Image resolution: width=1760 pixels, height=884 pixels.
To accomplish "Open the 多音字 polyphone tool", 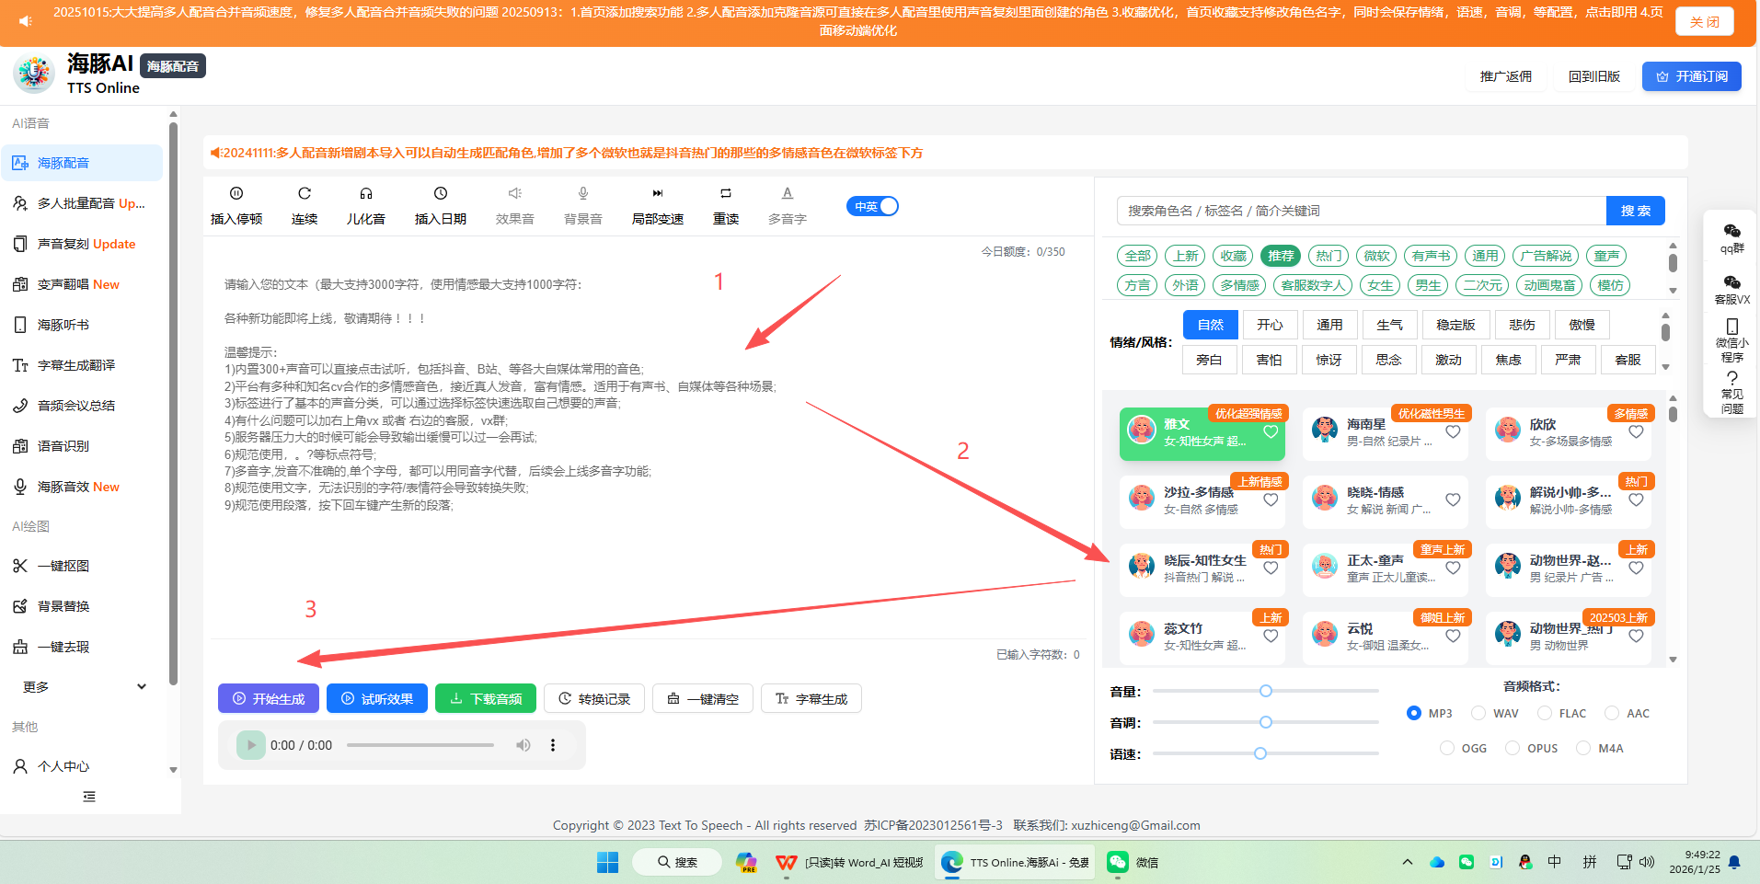I will (786, 204).
